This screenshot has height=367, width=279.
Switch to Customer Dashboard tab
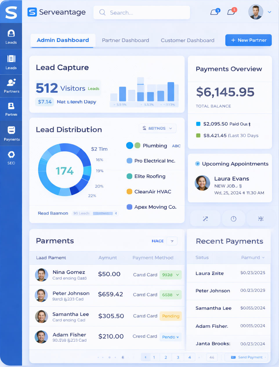(x=187, y=40)
